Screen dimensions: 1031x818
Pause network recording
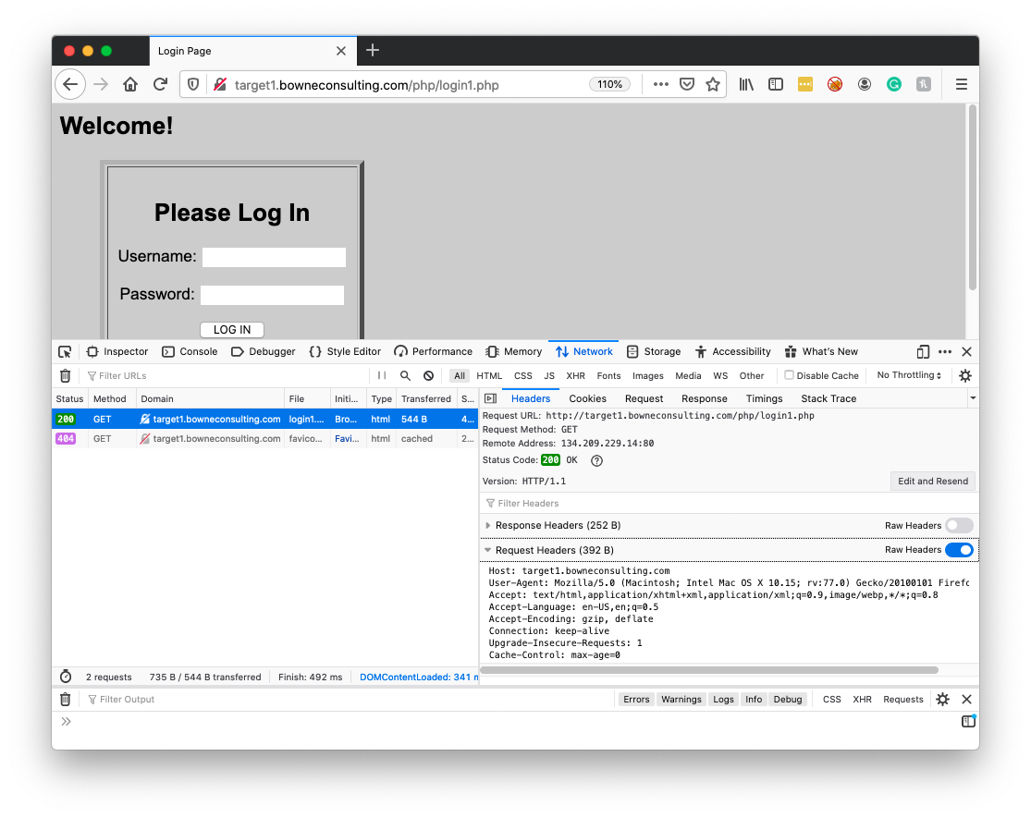[x=381, y=376]
